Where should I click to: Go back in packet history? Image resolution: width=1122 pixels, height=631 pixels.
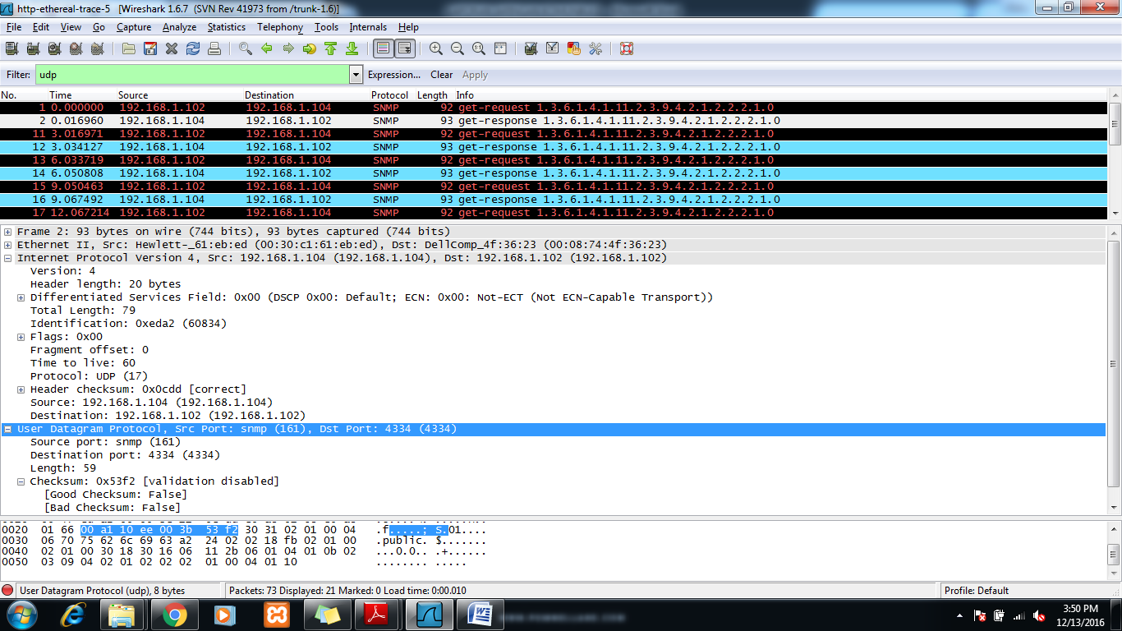coord(267,48)
